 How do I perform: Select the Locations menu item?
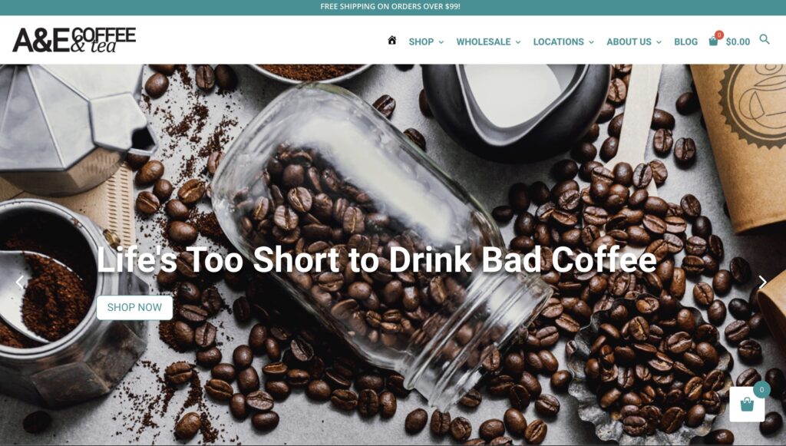click(x=559, y=42)
